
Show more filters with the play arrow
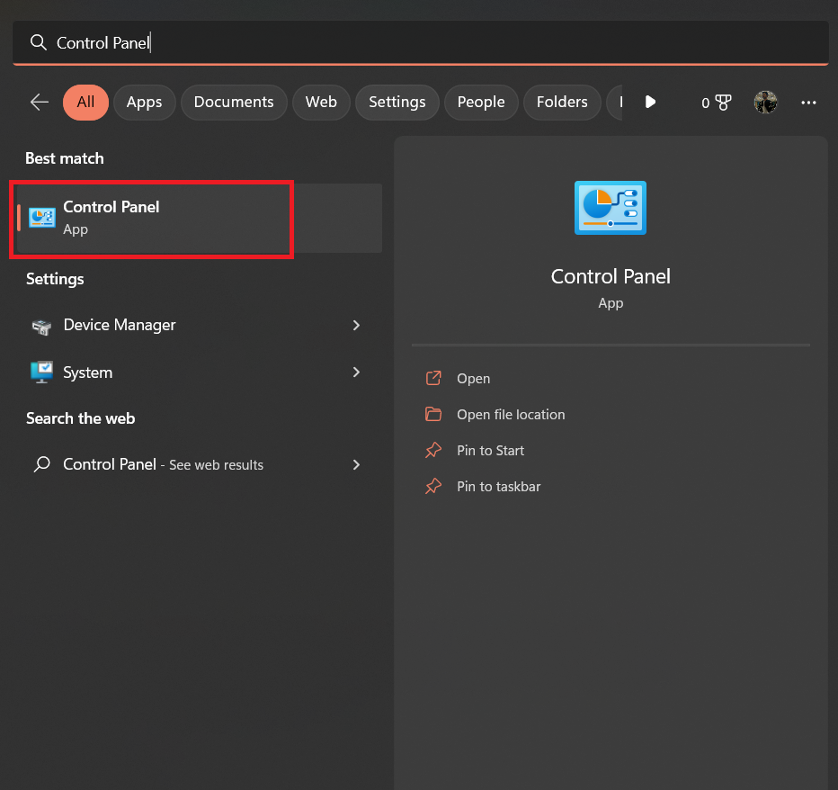tap(650, 102)
